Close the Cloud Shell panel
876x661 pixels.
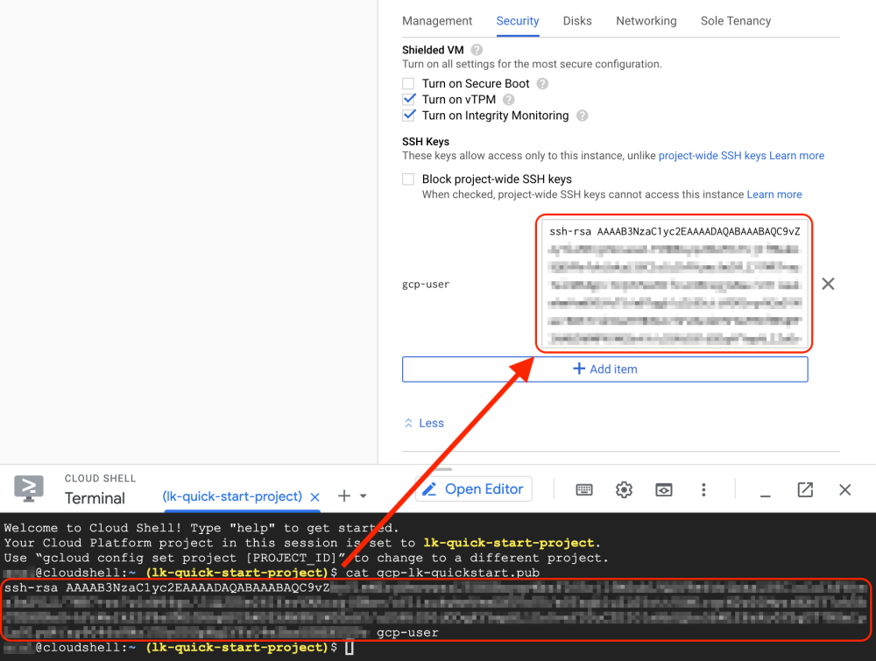[844, 489]
